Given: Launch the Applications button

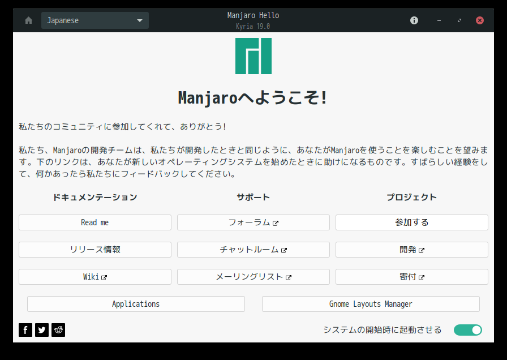Looking at the screenshot, I should coord(136,304).
